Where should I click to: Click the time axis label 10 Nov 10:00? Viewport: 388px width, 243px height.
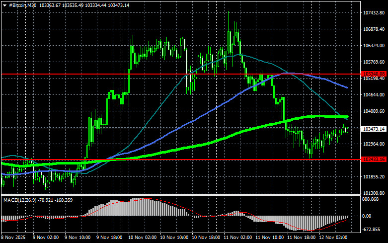coord(174,238)
